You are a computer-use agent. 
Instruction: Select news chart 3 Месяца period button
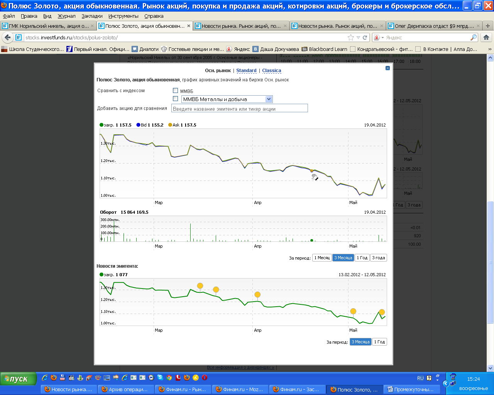click(x=360, y=342)
